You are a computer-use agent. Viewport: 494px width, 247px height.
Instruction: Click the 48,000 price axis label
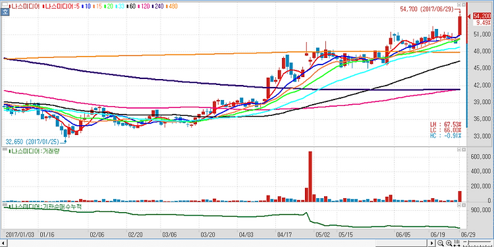click(483, 51)
